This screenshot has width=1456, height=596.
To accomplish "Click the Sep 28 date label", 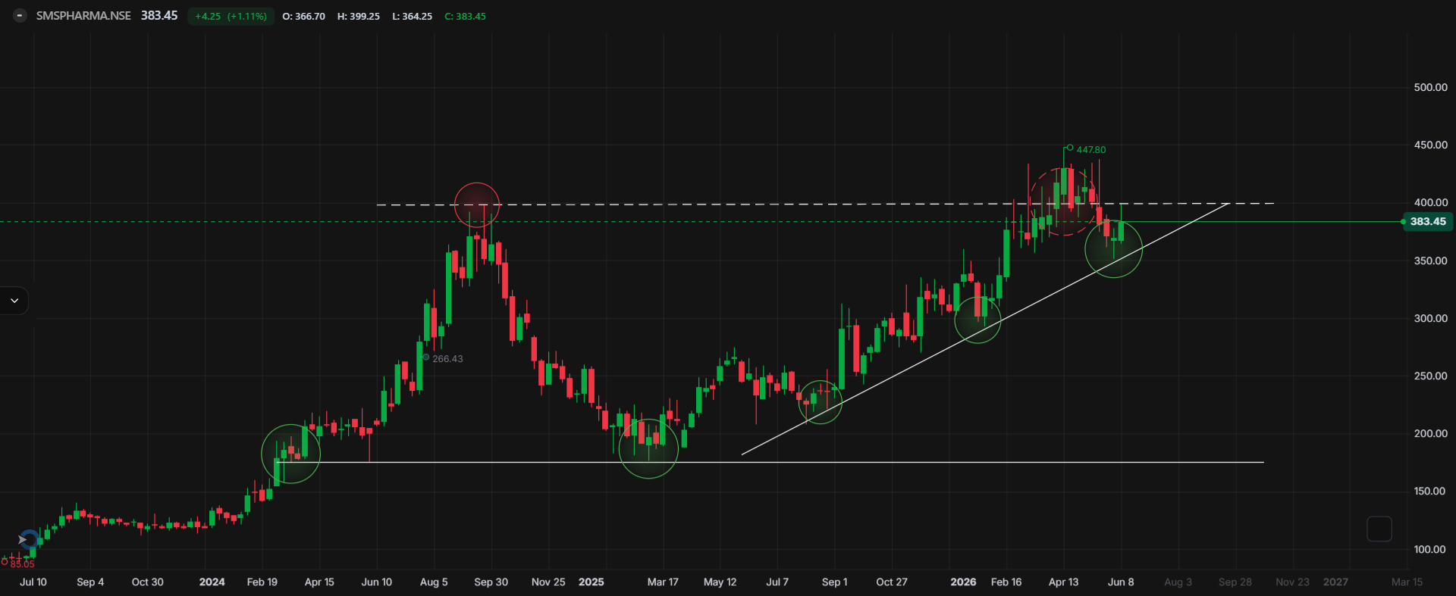I will (1235, 582).
